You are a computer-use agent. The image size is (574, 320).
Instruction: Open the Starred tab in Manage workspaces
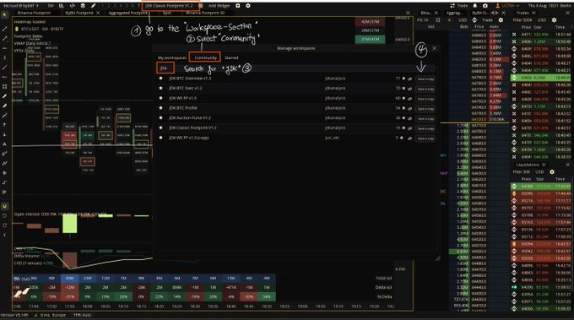point(231,57)
